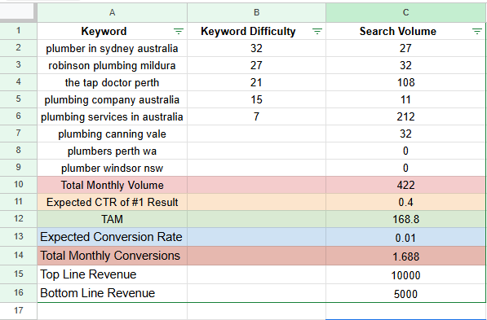Select the 'Bottom Line Revenue' cell

[x=112, y=293]
